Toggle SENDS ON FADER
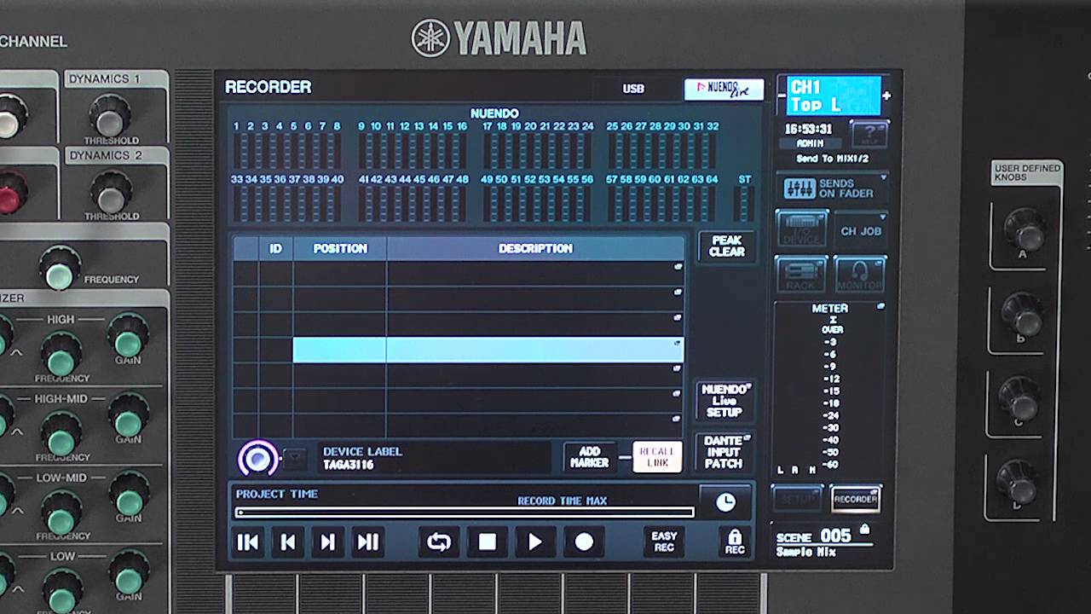Image resolution: width=1091 pixels, height=614 pixels. (831, 188)
